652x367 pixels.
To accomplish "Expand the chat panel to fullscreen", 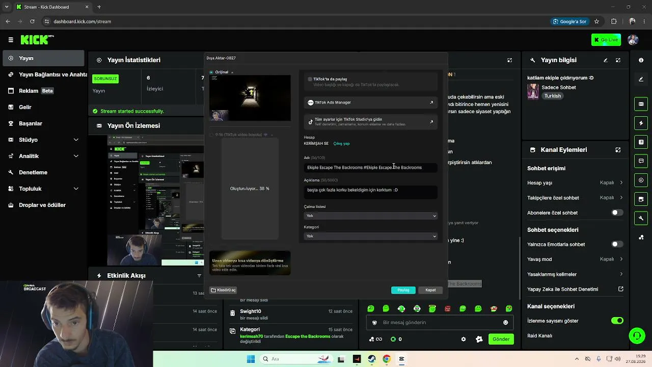I will click(509, 60).
